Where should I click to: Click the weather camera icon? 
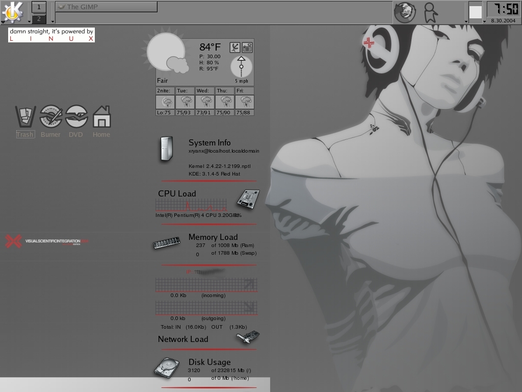247,47
